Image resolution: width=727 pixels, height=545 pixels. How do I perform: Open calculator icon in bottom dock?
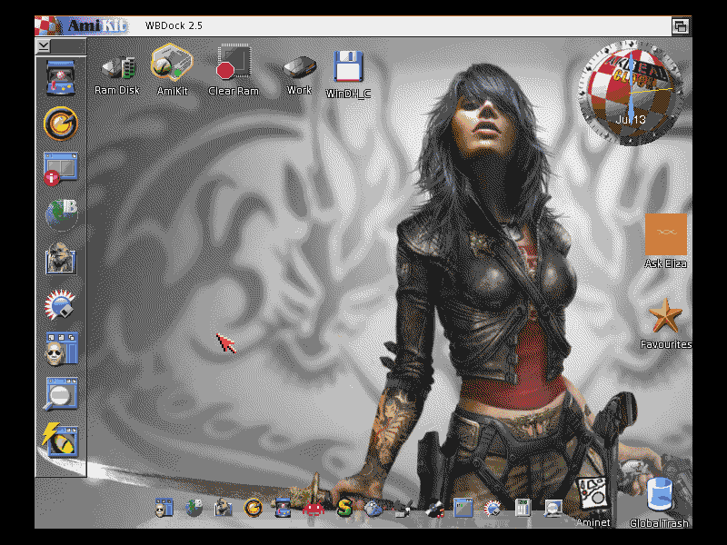[x=523, y=508]
